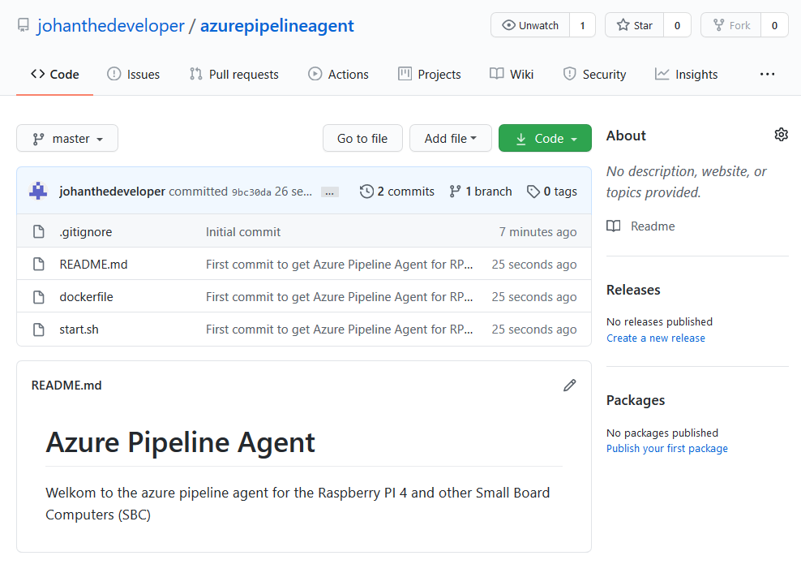
Task: Click the Packages heading
Action: (x=636, y=400)
